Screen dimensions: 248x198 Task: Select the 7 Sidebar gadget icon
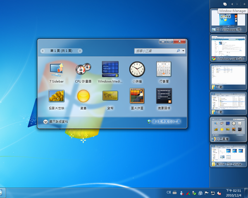(x=56, y=69)
